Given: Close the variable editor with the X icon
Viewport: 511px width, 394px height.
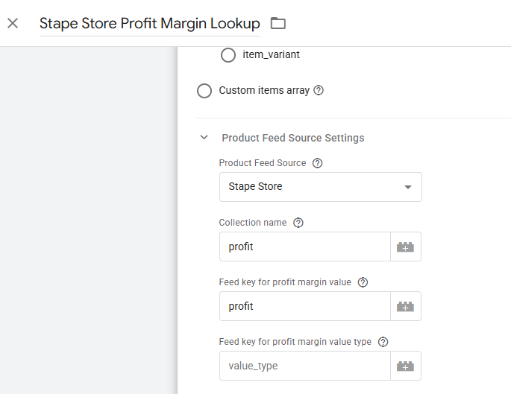Looking at the screenshot, I should click(x=13, y=23).
